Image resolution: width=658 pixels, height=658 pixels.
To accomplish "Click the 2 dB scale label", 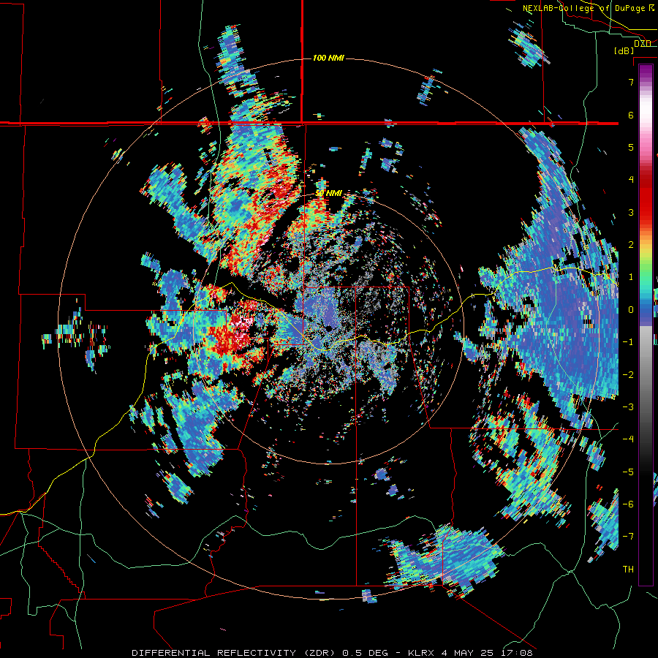I will (x=631, y=245).
